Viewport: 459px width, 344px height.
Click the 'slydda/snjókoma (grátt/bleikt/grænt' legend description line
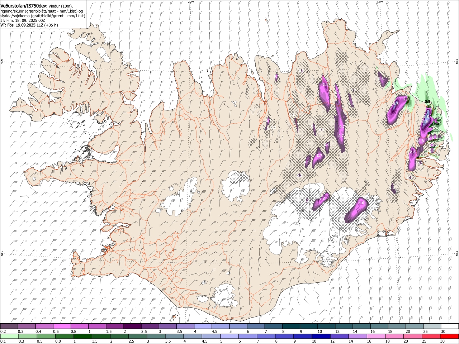pyautogui.click(x=43, y=16)
